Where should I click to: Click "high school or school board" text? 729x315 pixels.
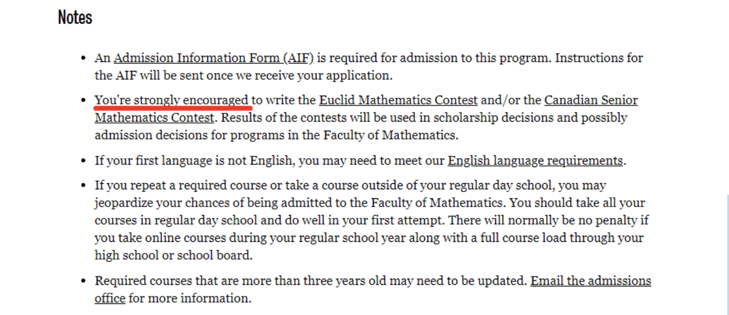pos(172,255)
